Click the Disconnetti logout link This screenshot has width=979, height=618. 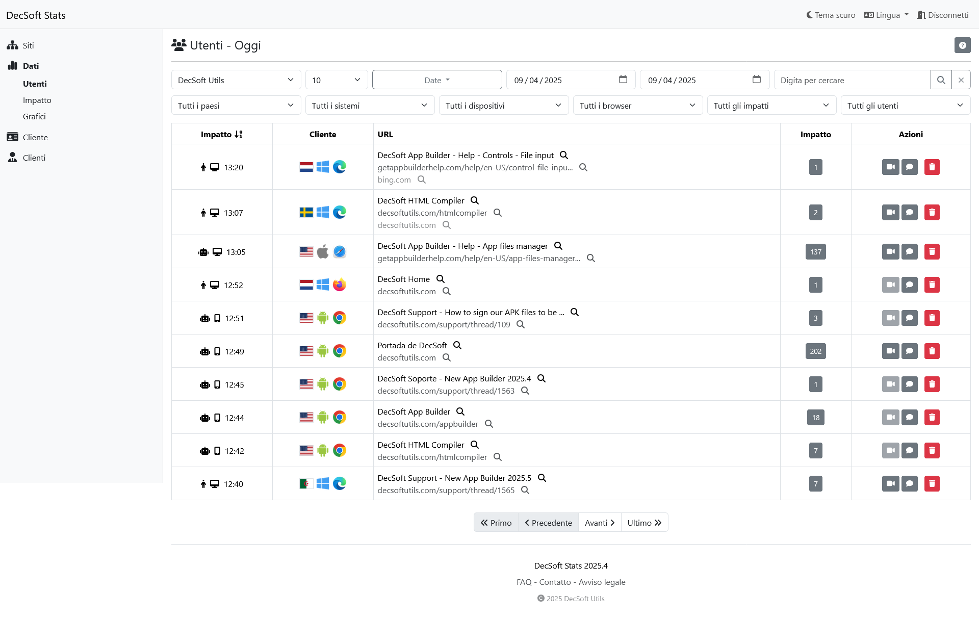942,15
